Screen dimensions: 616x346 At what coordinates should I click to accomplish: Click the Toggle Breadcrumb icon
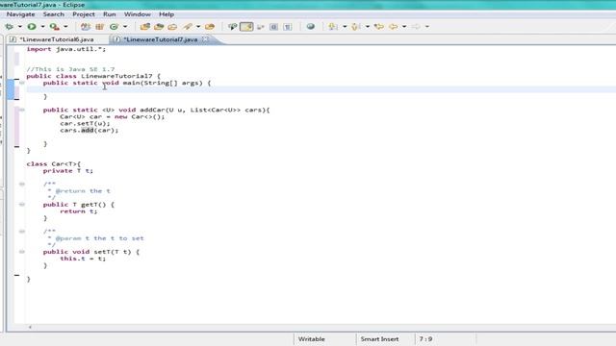[x=233, y=27]
